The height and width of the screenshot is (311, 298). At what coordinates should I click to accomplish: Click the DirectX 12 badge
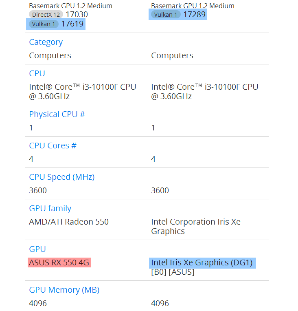[x=46, y=15]
